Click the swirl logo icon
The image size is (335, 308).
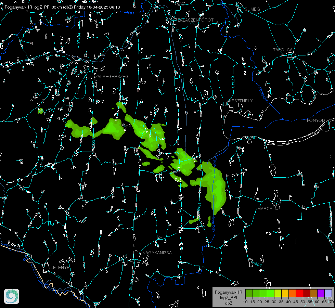point(12,296)
